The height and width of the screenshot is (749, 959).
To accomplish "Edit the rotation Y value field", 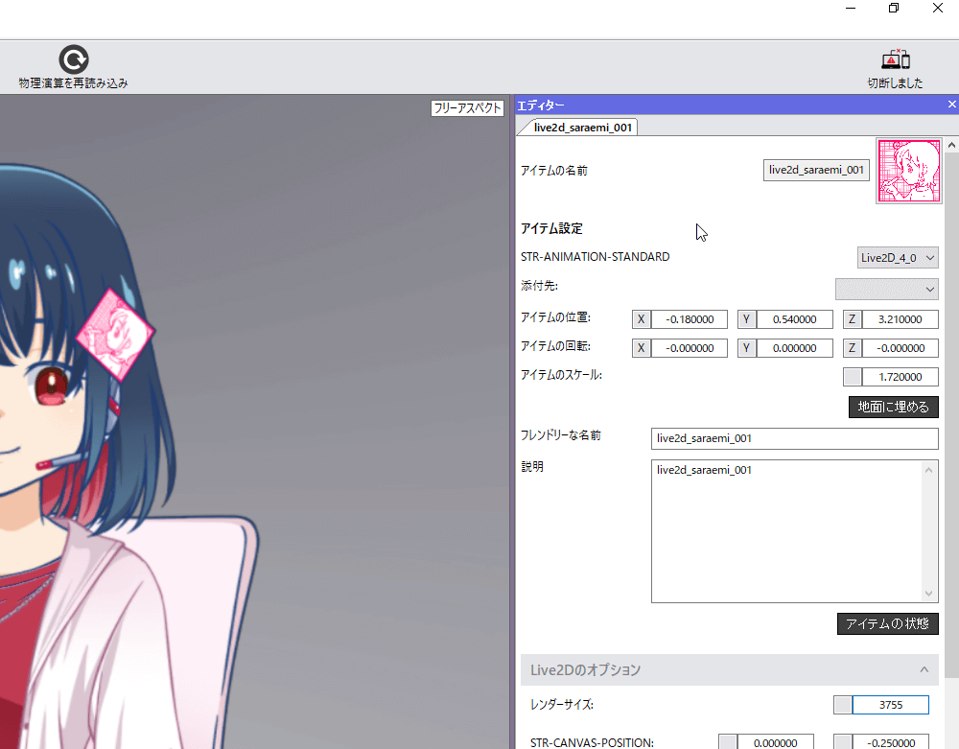I will [x=794, y=348].
